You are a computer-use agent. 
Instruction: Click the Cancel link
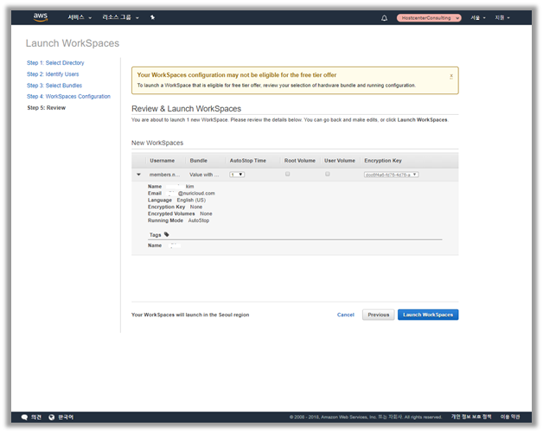345,315
